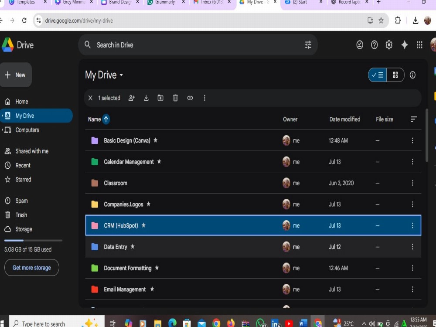This screenshot has height=327, width=436.
Task: Open Spam section
Action: point(21,201)
